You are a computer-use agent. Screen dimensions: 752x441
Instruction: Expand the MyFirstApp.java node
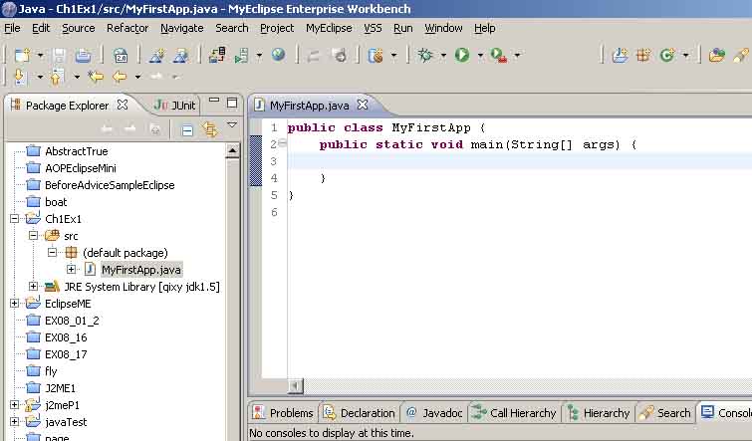point(71,270)
